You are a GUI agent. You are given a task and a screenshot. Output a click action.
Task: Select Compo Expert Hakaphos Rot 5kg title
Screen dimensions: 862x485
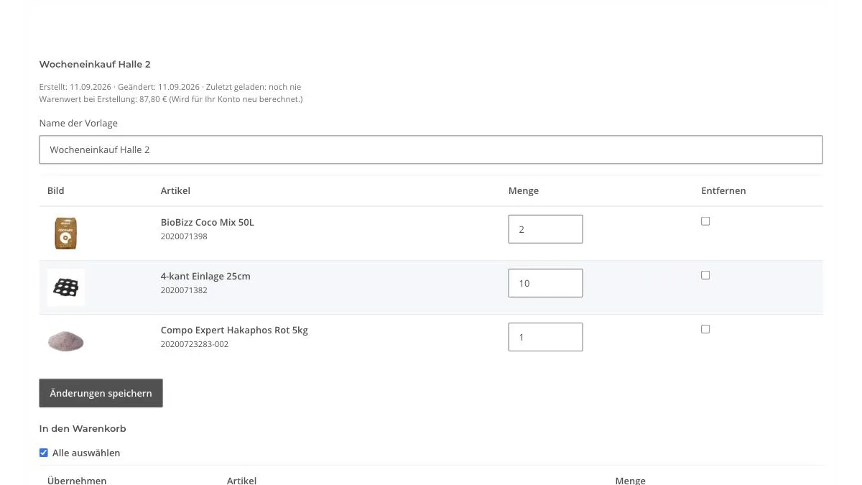coord(234,330)
